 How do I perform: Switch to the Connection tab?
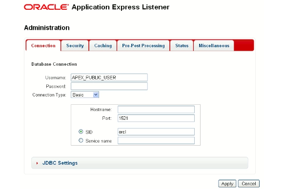[43, 46]
